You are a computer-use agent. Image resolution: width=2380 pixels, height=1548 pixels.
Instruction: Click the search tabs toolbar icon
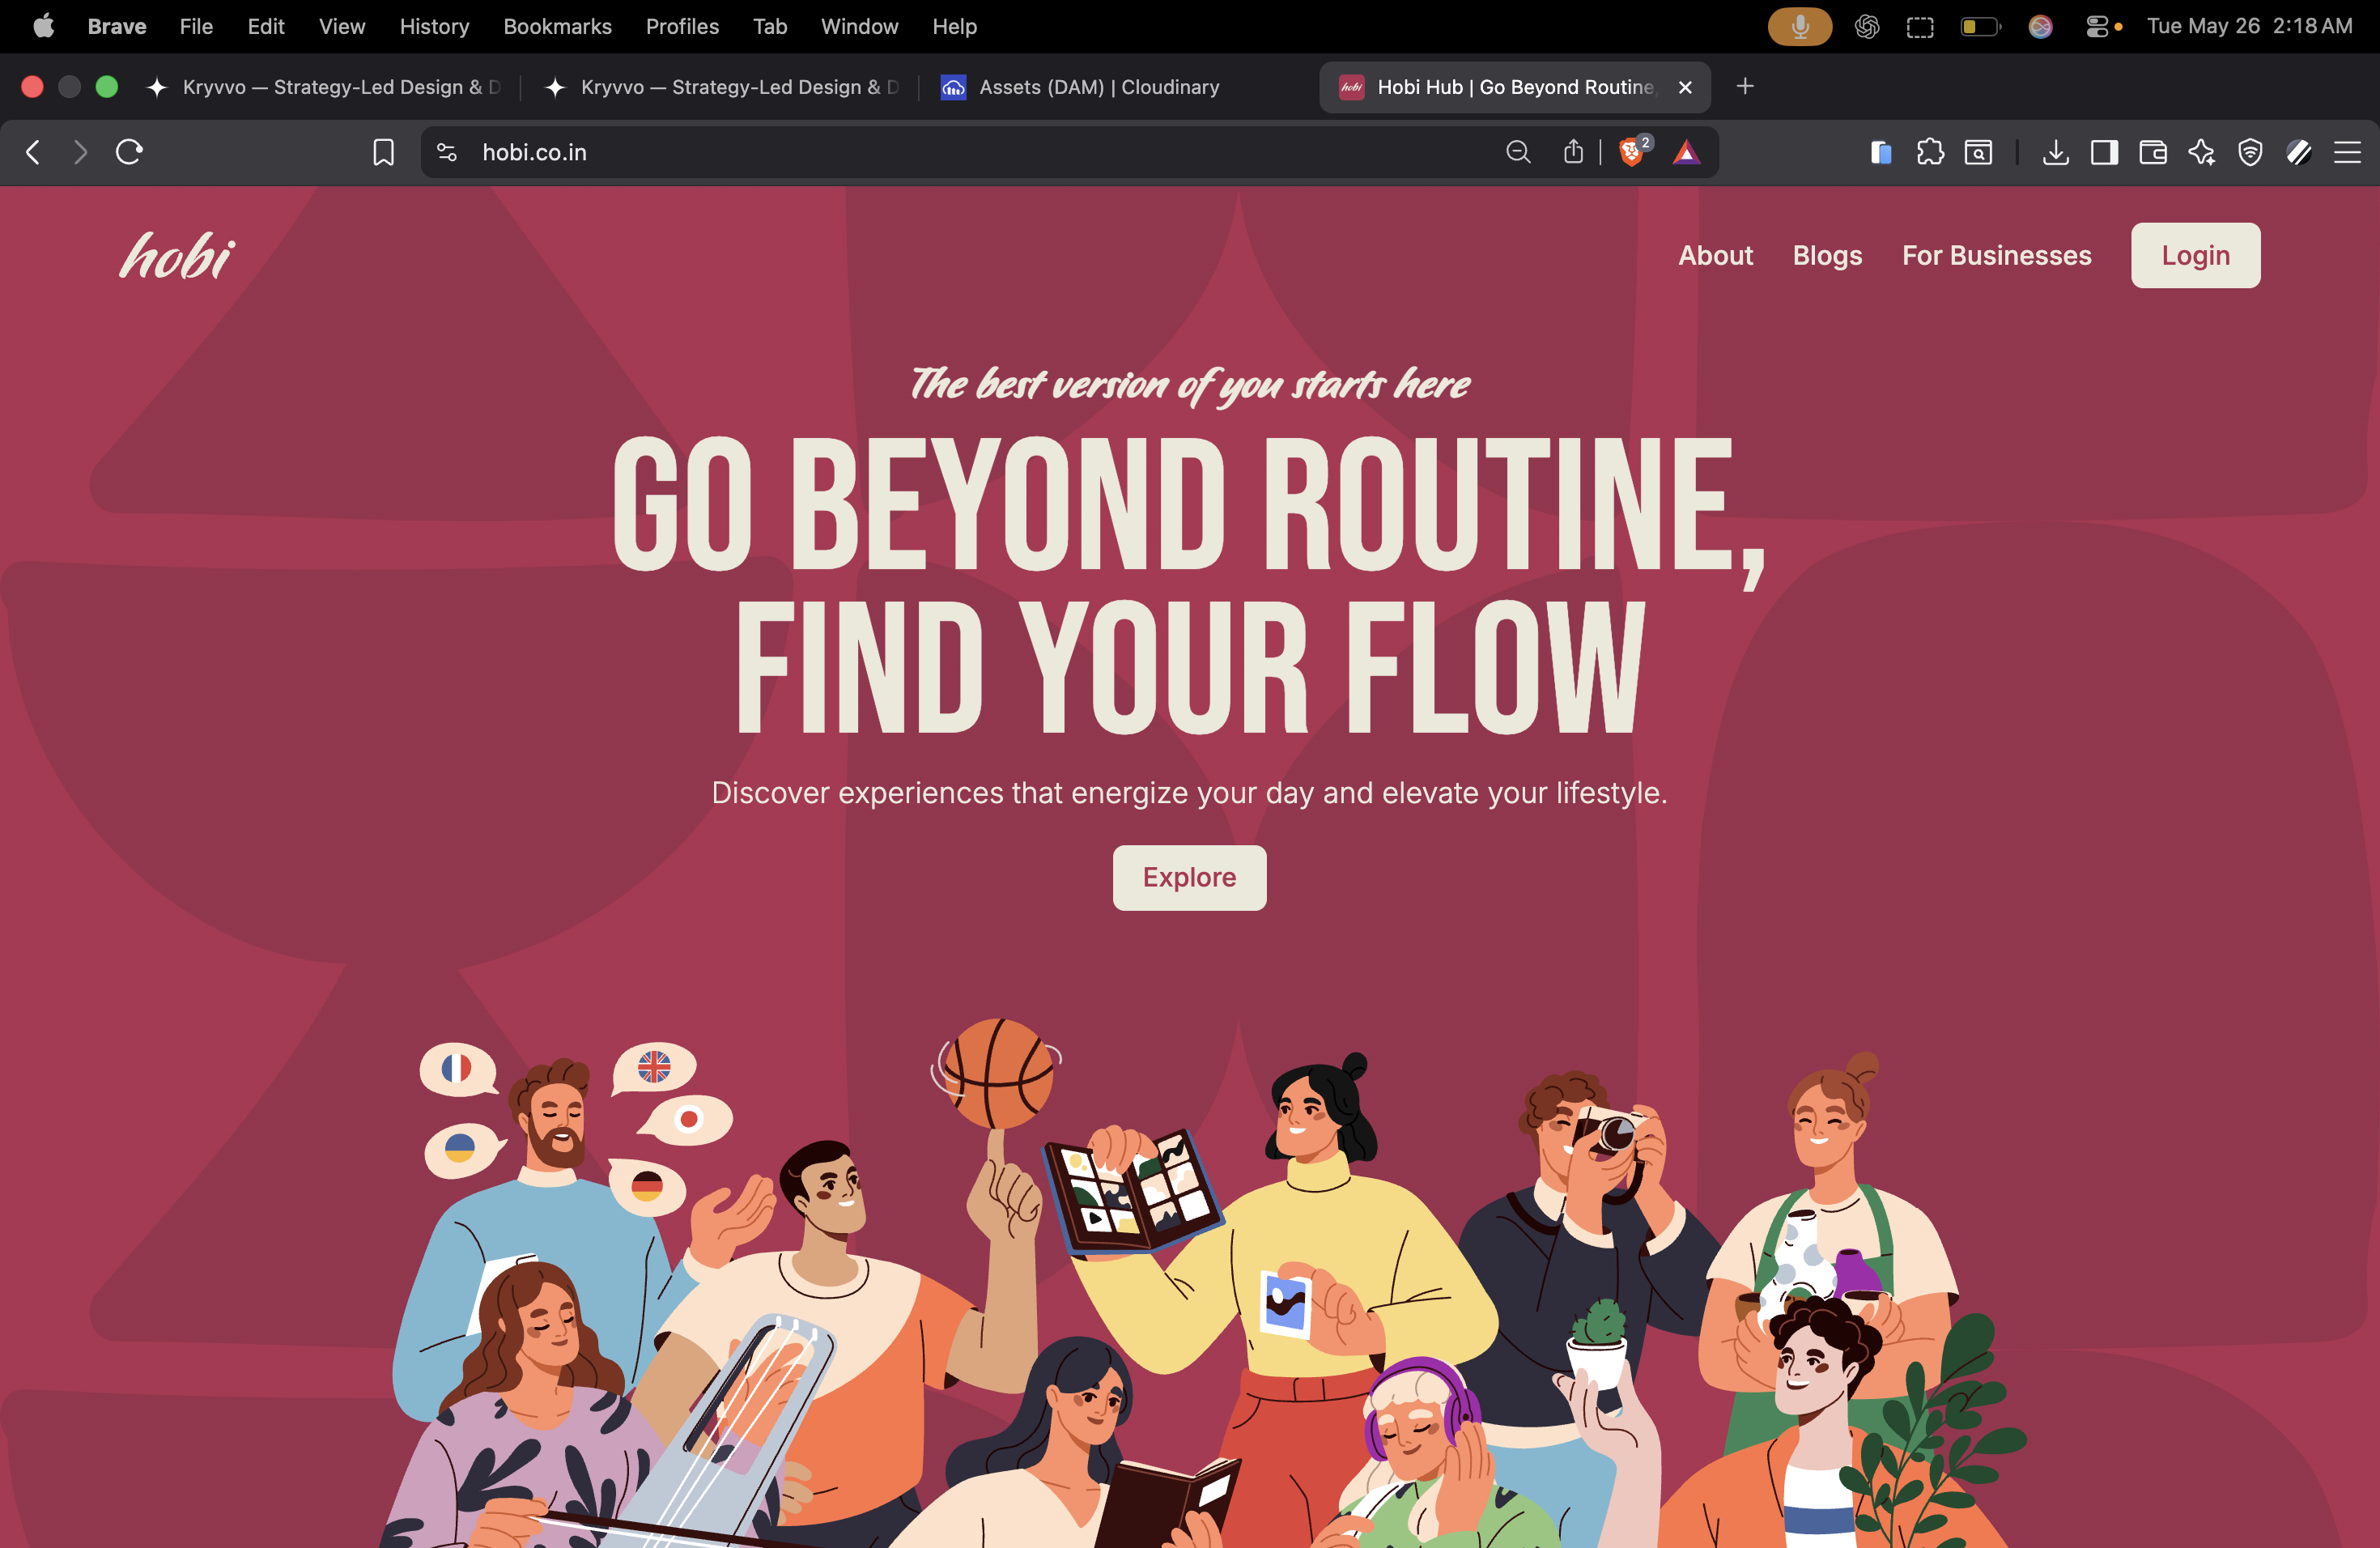(1978, 152)
